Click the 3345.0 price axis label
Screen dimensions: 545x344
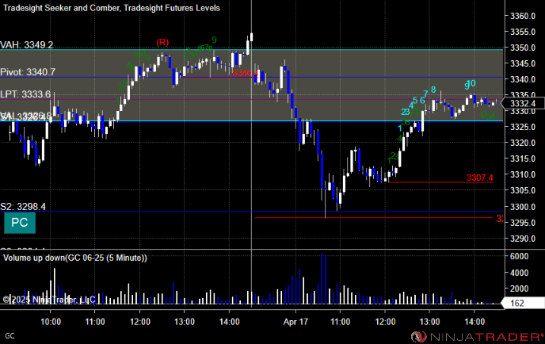tap(523, 63)
